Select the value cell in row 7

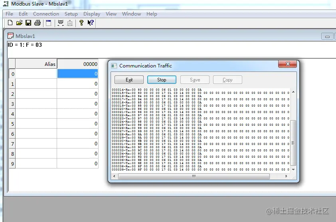point(77,143)
